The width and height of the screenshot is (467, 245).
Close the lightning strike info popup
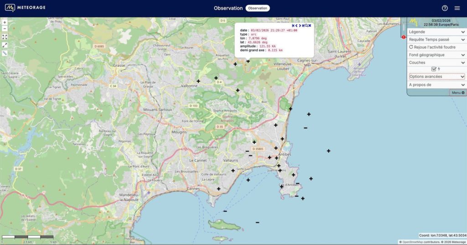pos(310,26)
